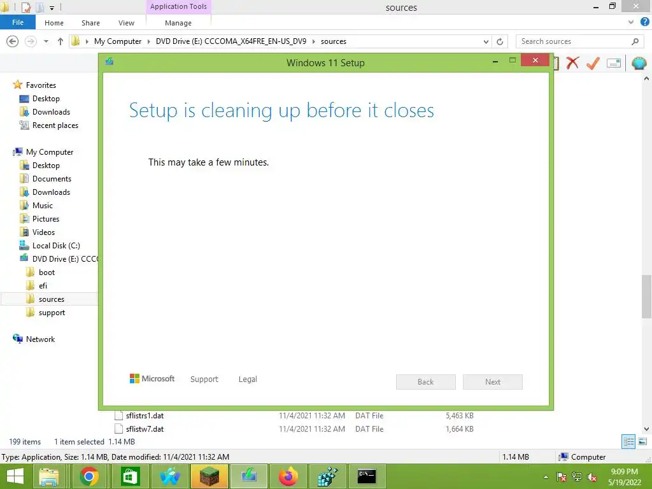Click the envelope-style icon beside the checkmark
The width and height of the screenshot is (652, 489).
[614, 63]
